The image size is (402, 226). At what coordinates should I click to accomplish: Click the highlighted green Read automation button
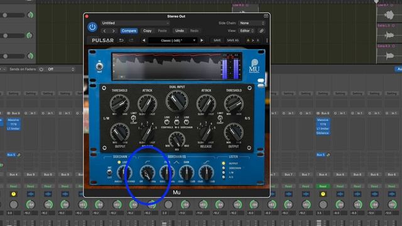323,186
